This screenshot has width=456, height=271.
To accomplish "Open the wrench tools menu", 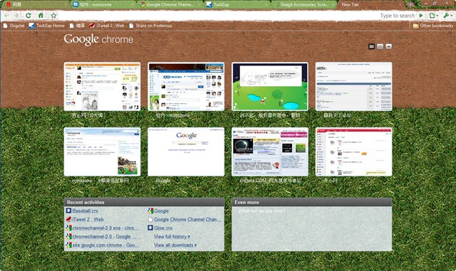I will pyautogui.click(x=447, y=16).
